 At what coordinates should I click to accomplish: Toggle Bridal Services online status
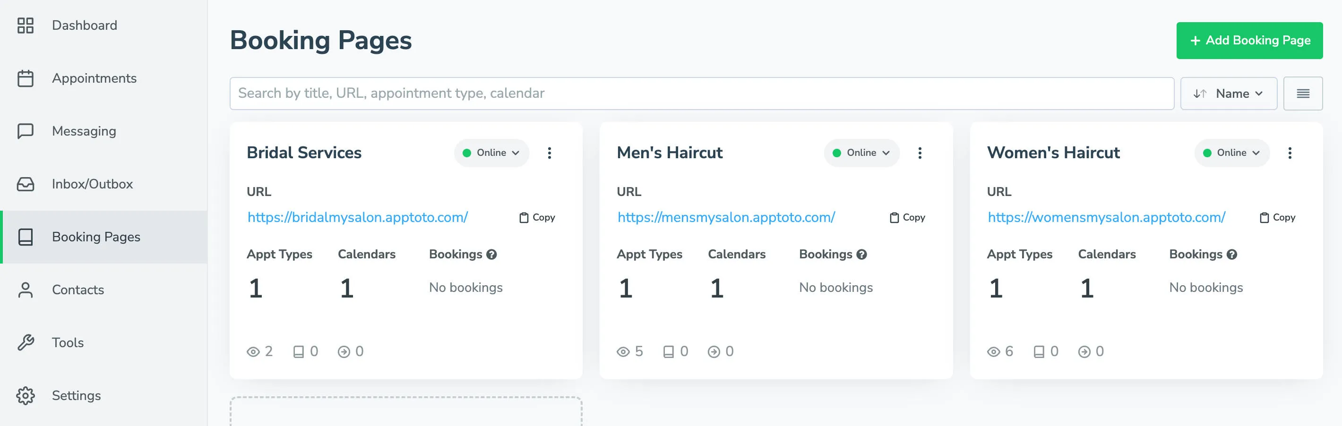click(490, 153)
